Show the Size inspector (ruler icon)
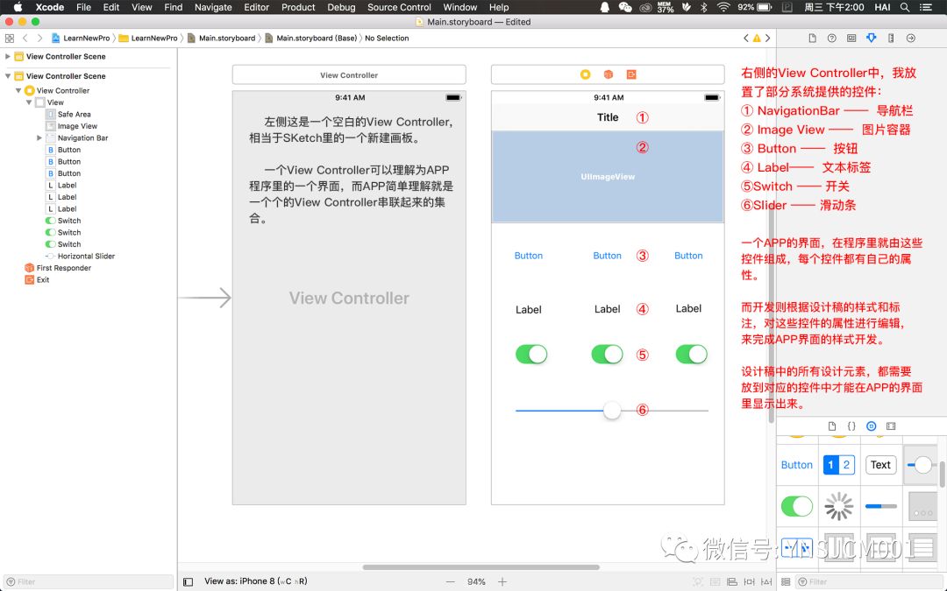This screenshot has width=947, height=591. [889, 38]
